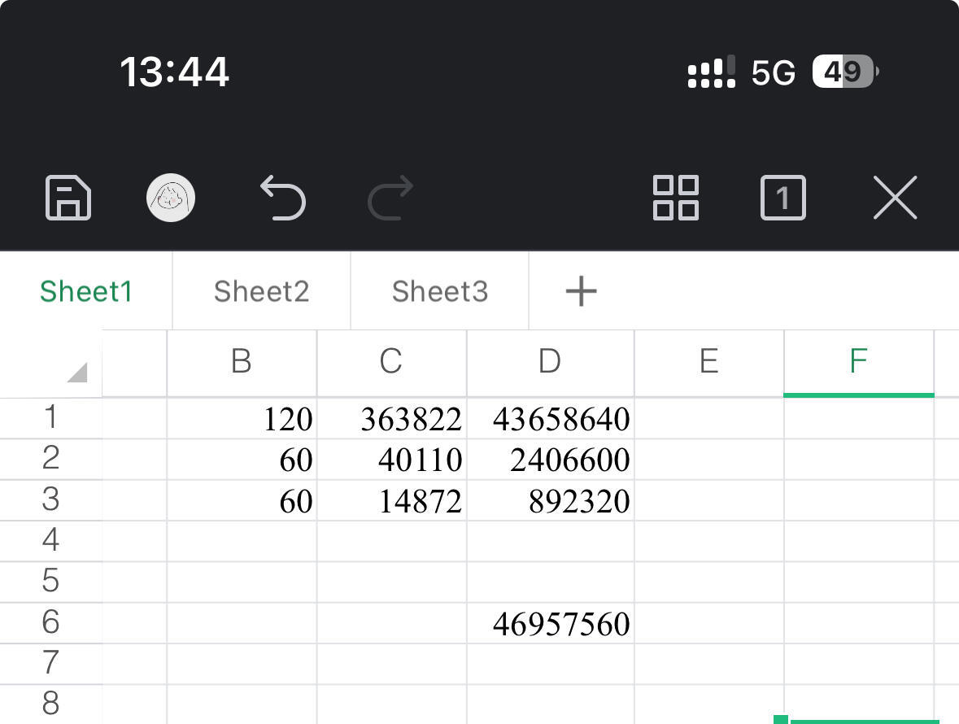Open the document count switcher icon
Screen dimensions: 959x724
tap(782, 198)
